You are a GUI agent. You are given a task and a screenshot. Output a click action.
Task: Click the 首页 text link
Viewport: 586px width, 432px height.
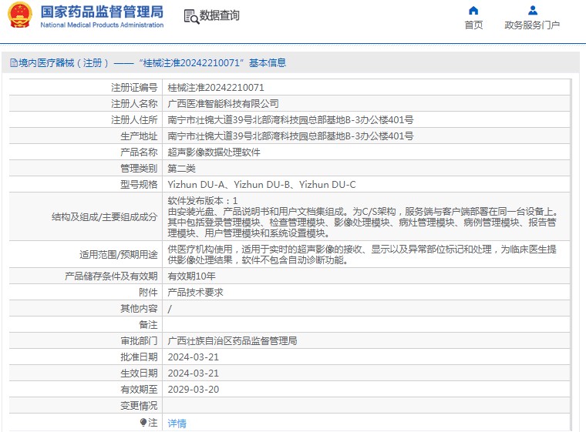473,25
